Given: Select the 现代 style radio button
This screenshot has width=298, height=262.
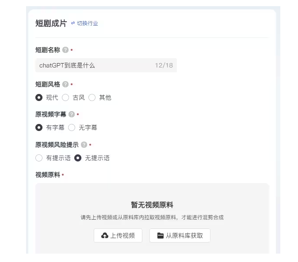Looking at the screenshot, I should 39,97.
